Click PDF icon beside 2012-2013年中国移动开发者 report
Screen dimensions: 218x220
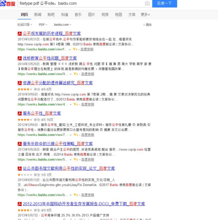(20, 204)
